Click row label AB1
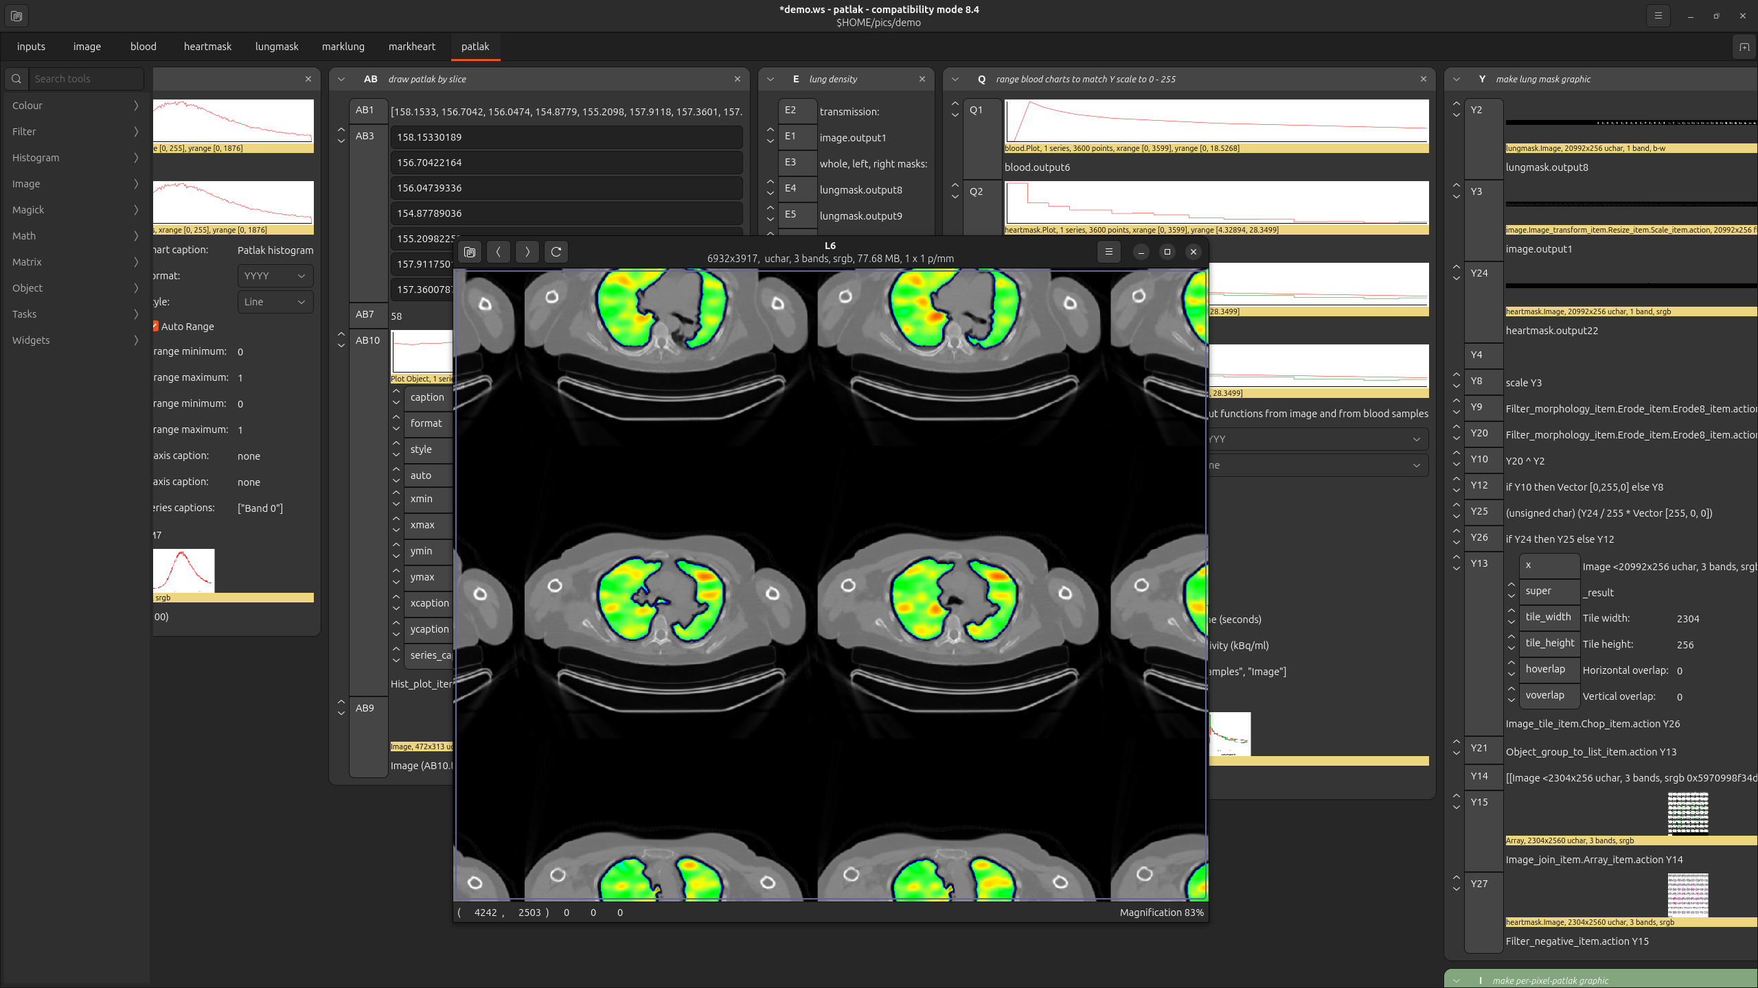This screenshot has width=1758, height=988. click(368, 110)
